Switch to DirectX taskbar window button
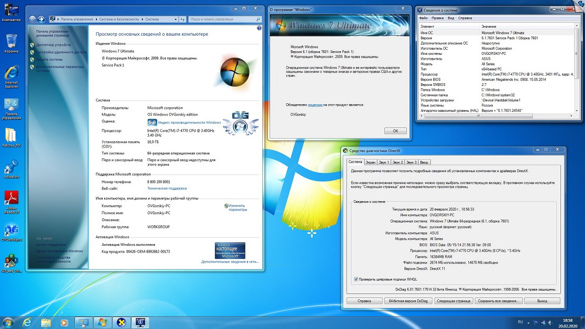The width and height of the screenshot is (585, 329). tap(121, 323)
